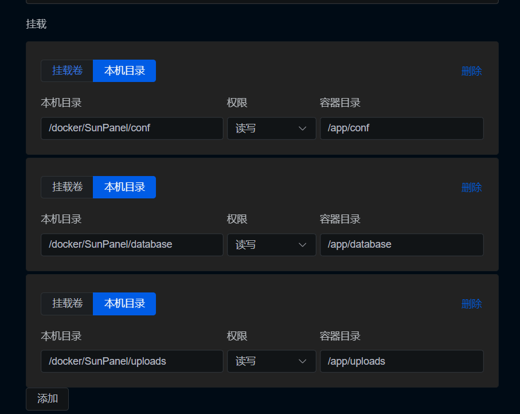Image resolution: width=520 pixels, height=414 pixels.
Task: Click the /app/database container directory input
Action: [401, 245]
